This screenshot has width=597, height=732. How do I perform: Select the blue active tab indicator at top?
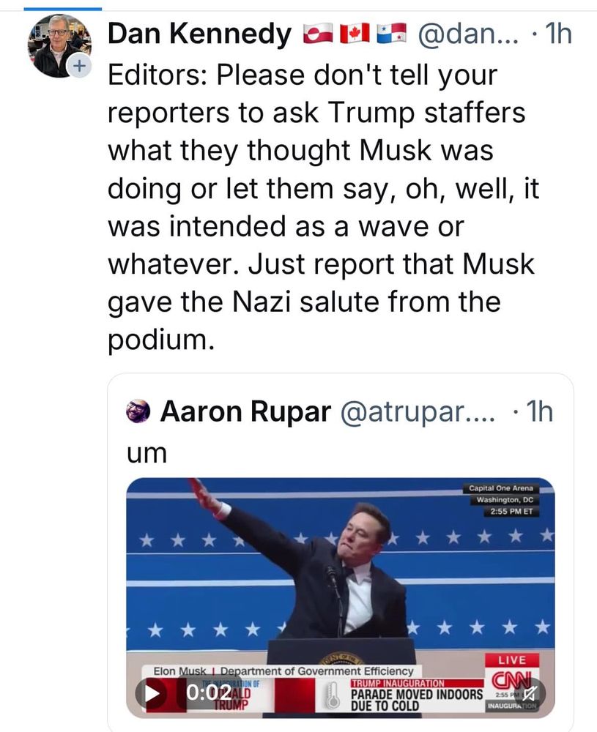[62, 8]
